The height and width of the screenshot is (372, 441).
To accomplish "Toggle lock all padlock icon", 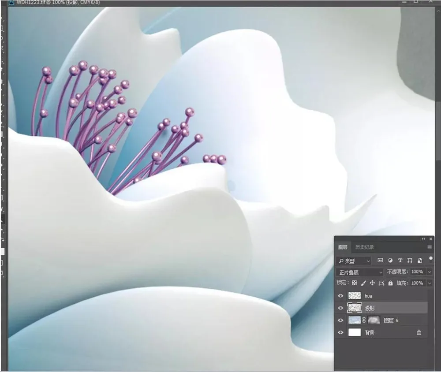I will (390, 283).
